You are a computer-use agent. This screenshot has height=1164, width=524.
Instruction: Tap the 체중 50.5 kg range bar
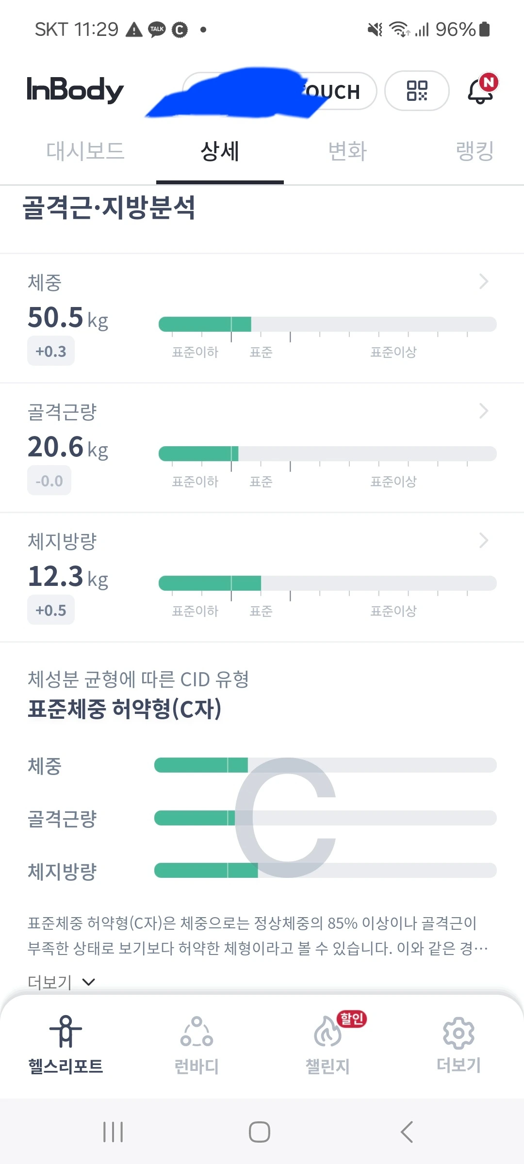[327, 324]
